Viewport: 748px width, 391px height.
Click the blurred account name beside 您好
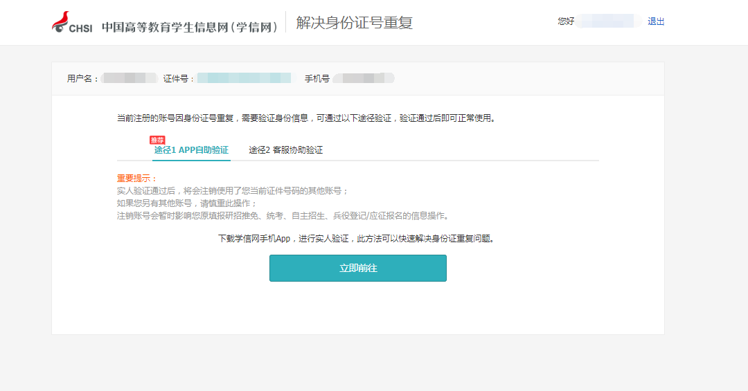(x=607, y=21)
